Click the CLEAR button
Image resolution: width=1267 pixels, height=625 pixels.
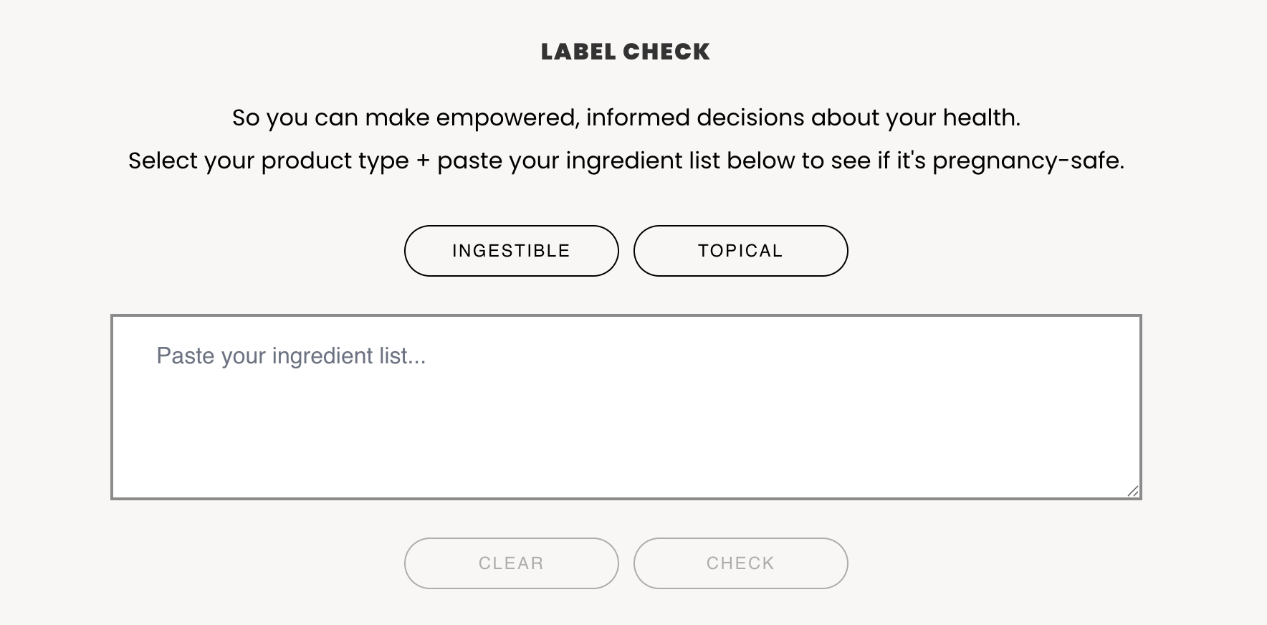point(511,563)
